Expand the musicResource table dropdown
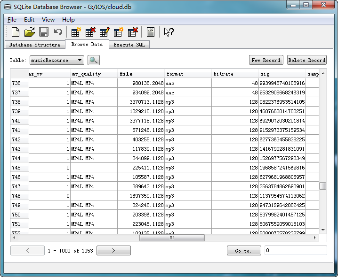This screenshot has height=277, width=338. (80, 60)
